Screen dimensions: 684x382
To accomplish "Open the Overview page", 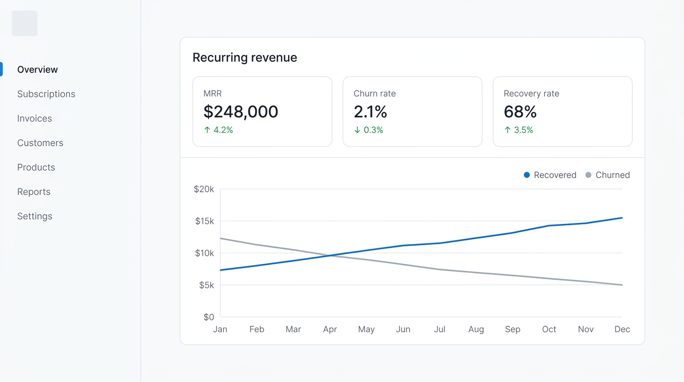I will pos(37,70).
